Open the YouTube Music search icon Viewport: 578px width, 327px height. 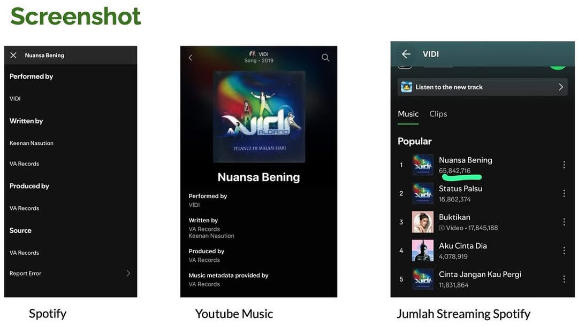[x=325, y=57]
